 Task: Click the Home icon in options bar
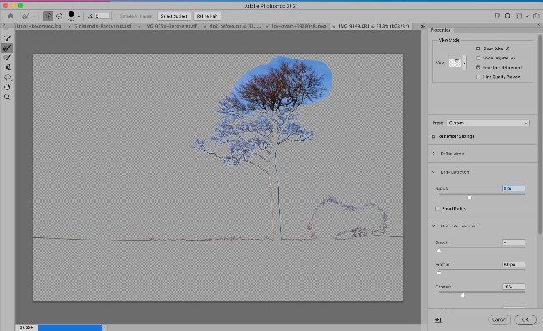tap(10, 16)
